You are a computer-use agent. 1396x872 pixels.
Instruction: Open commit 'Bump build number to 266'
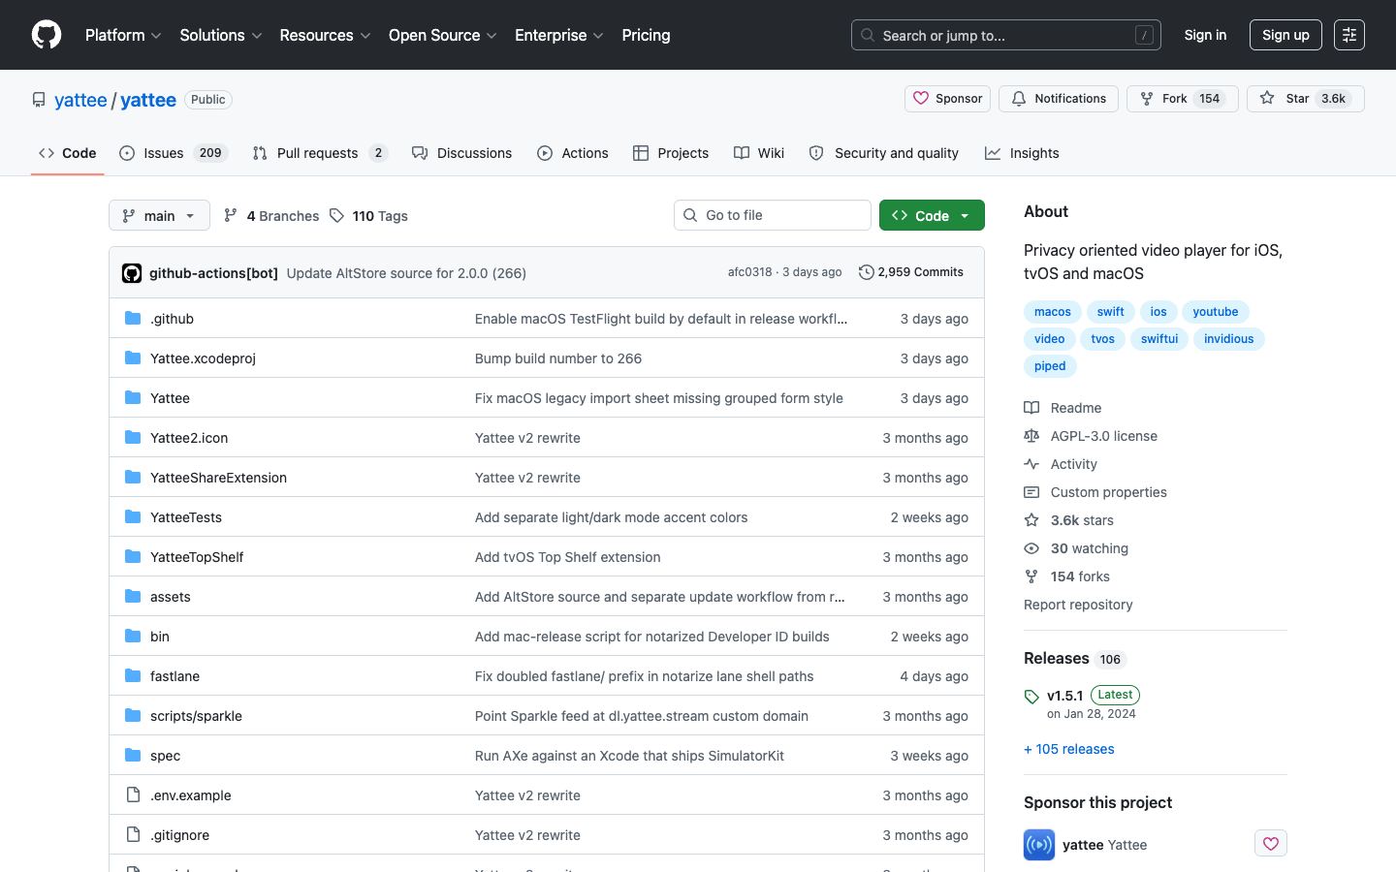pos(558,358)
